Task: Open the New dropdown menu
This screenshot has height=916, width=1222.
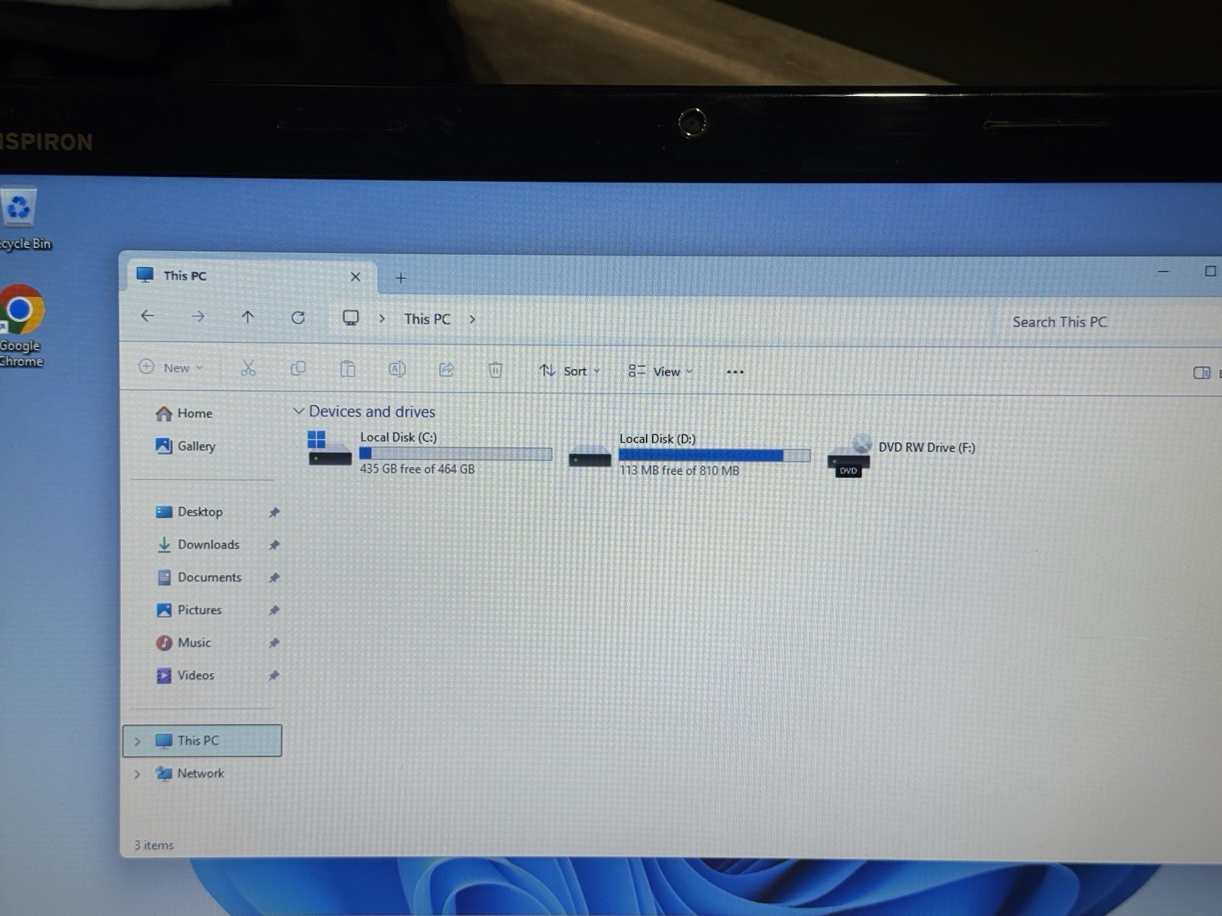Action: [x=172, y=367]
